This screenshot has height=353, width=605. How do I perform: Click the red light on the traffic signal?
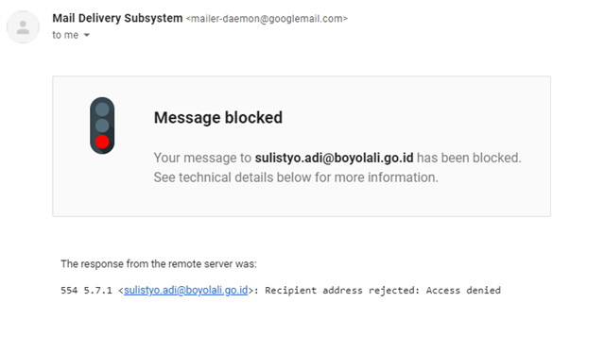[102, 142]
